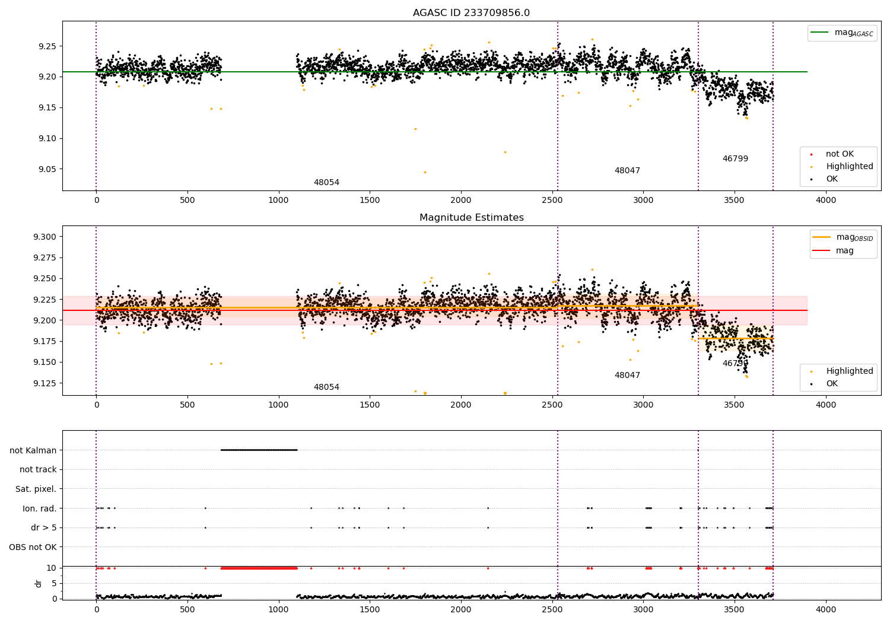Screen dimensions: 890x623
Task: Click the 'not Kalman' row label
Action: click(x=33, y=450)
